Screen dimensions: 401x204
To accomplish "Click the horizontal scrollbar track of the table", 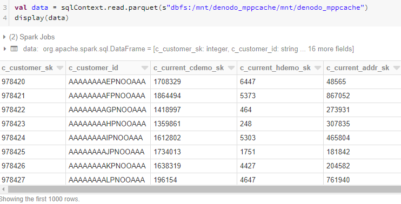I will pos(204,189).
